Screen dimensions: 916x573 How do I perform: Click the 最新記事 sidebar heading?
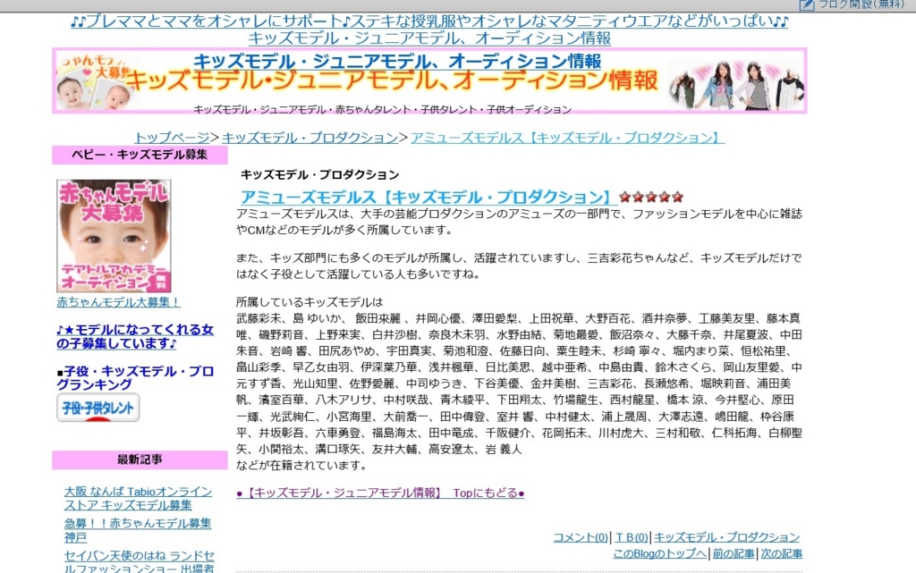click(140, 459)
